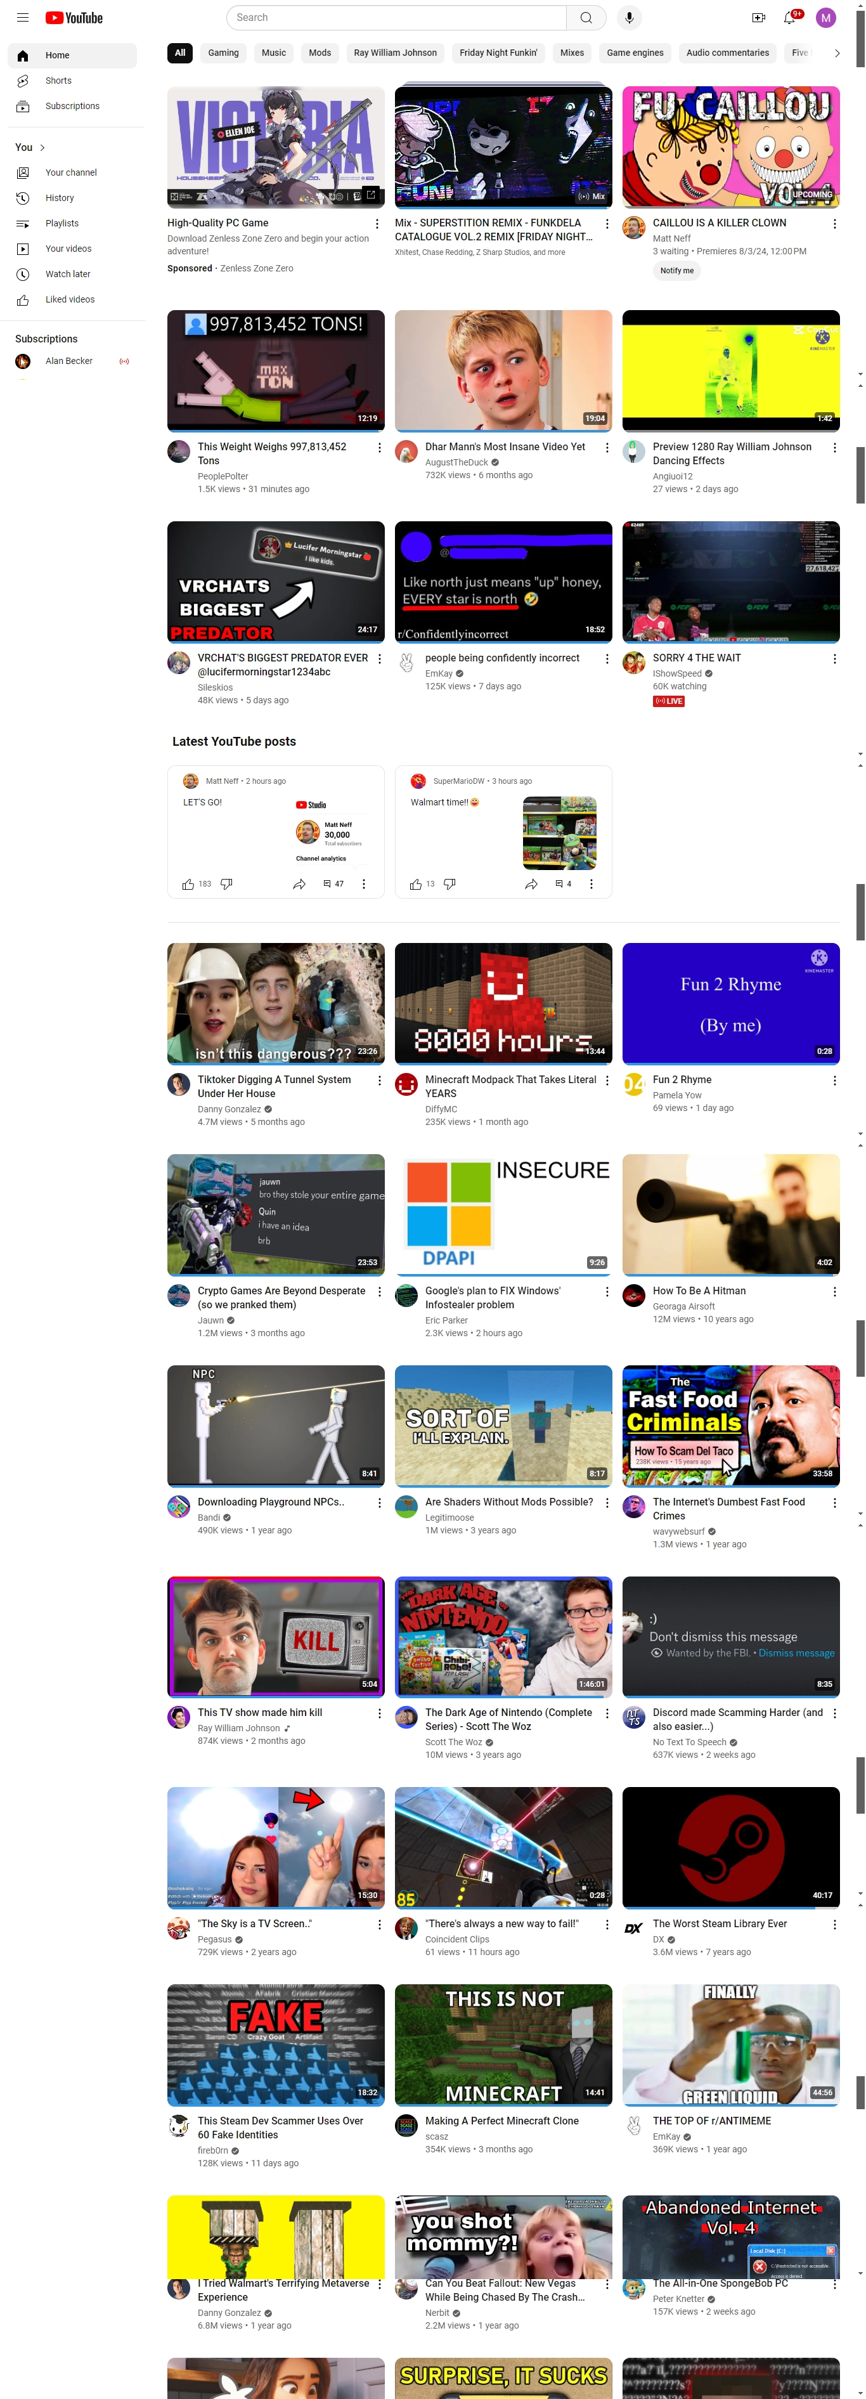Viewport: 866px width, 2399px height.
Task: Open Shorts from sidebar
Action: [x=72, y=81]
